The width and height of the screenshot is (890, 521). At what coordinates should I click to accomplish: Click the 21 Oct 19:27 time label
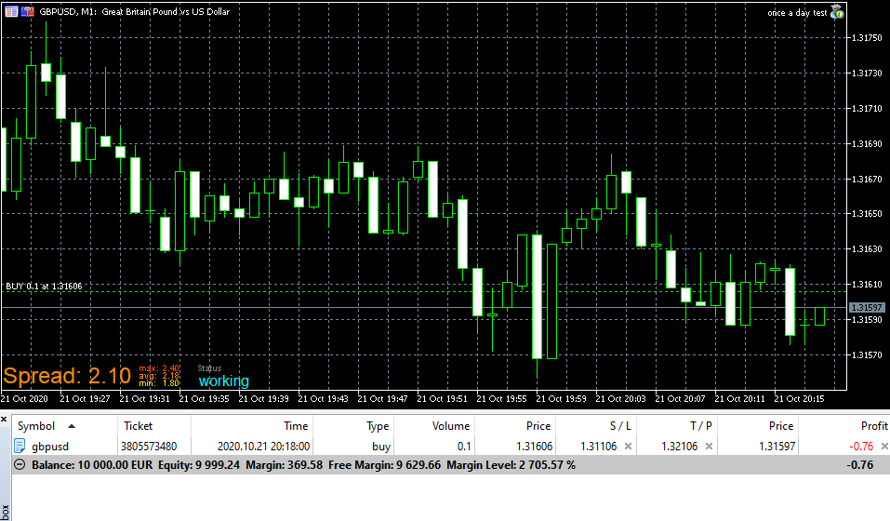(x=85, y=398)
